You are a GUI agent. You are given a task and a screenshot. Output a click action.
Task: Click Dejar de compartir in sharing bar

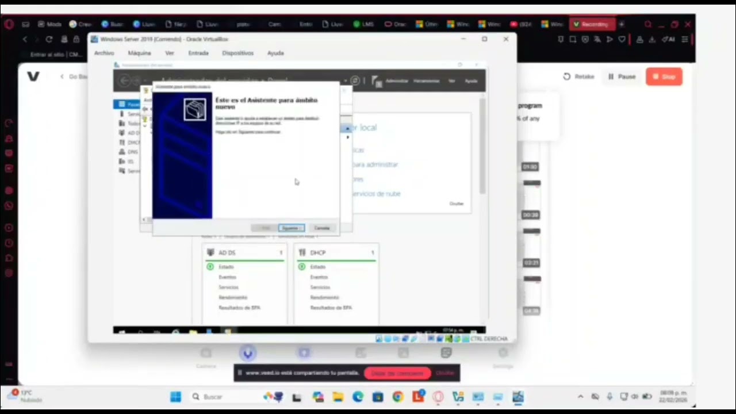(397, 373)
